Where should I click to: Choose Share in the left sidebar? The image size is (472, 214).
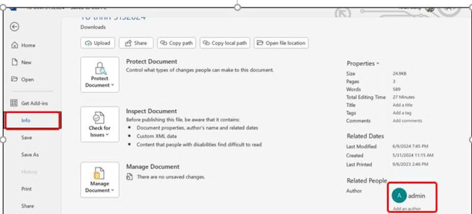pos(27,206)
